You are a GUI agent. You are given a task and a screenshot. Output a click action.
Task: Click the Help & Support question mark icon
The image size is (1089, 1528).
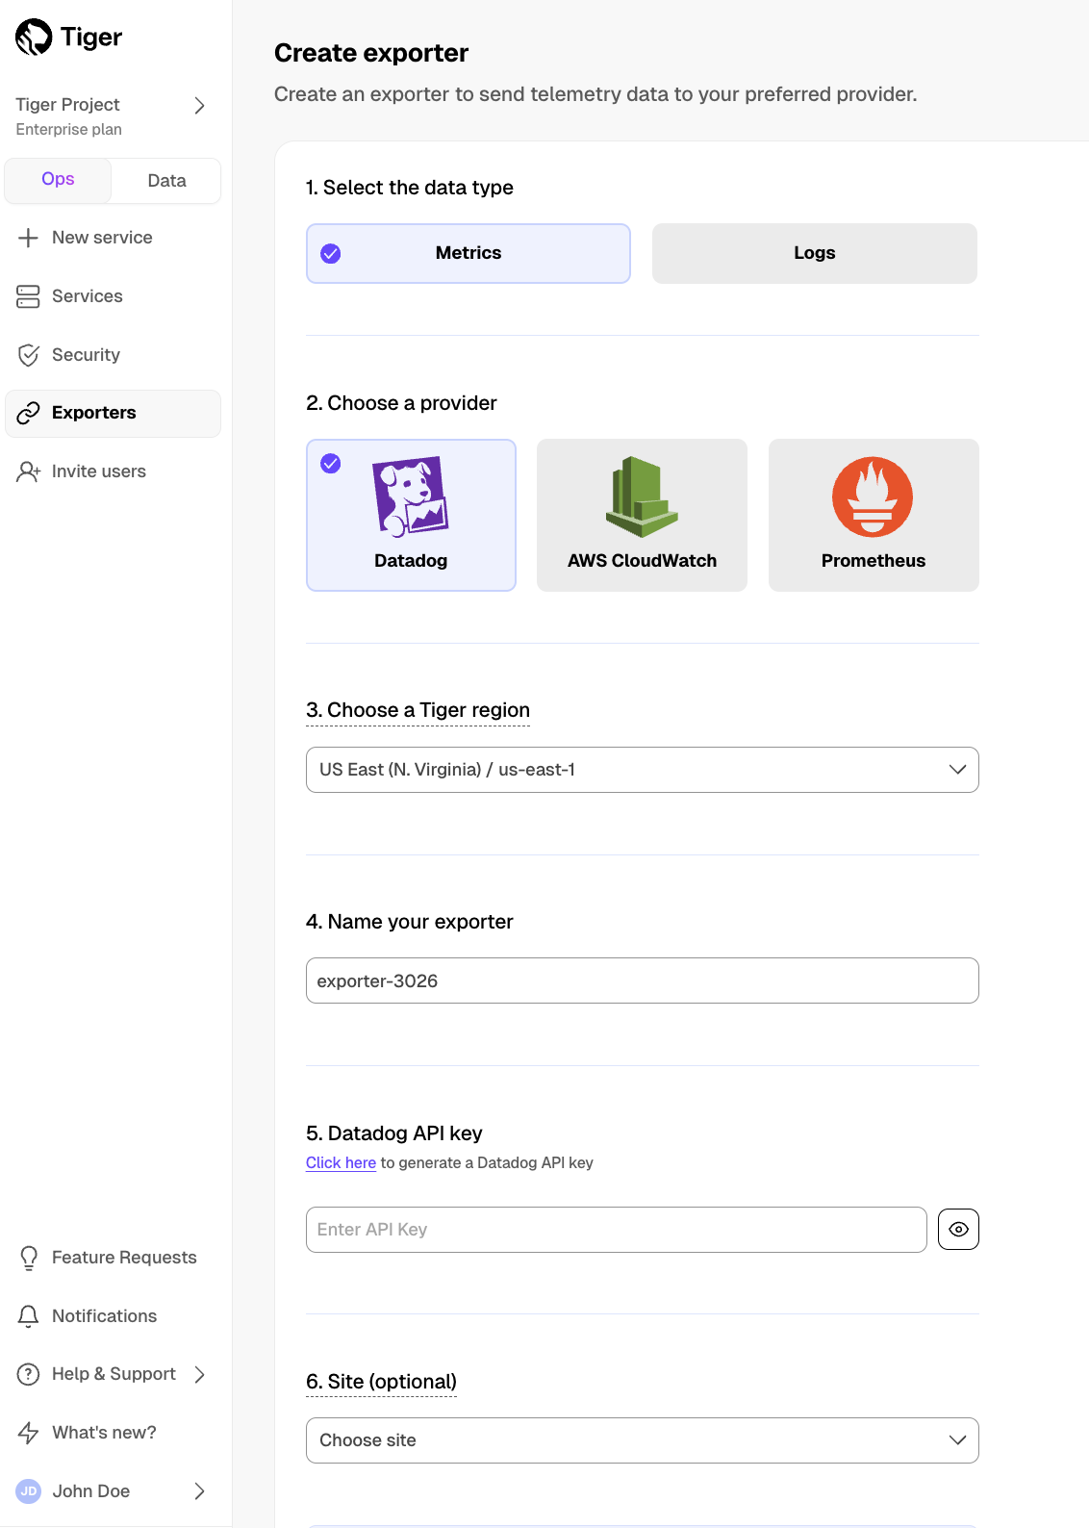coord(29,1374)
